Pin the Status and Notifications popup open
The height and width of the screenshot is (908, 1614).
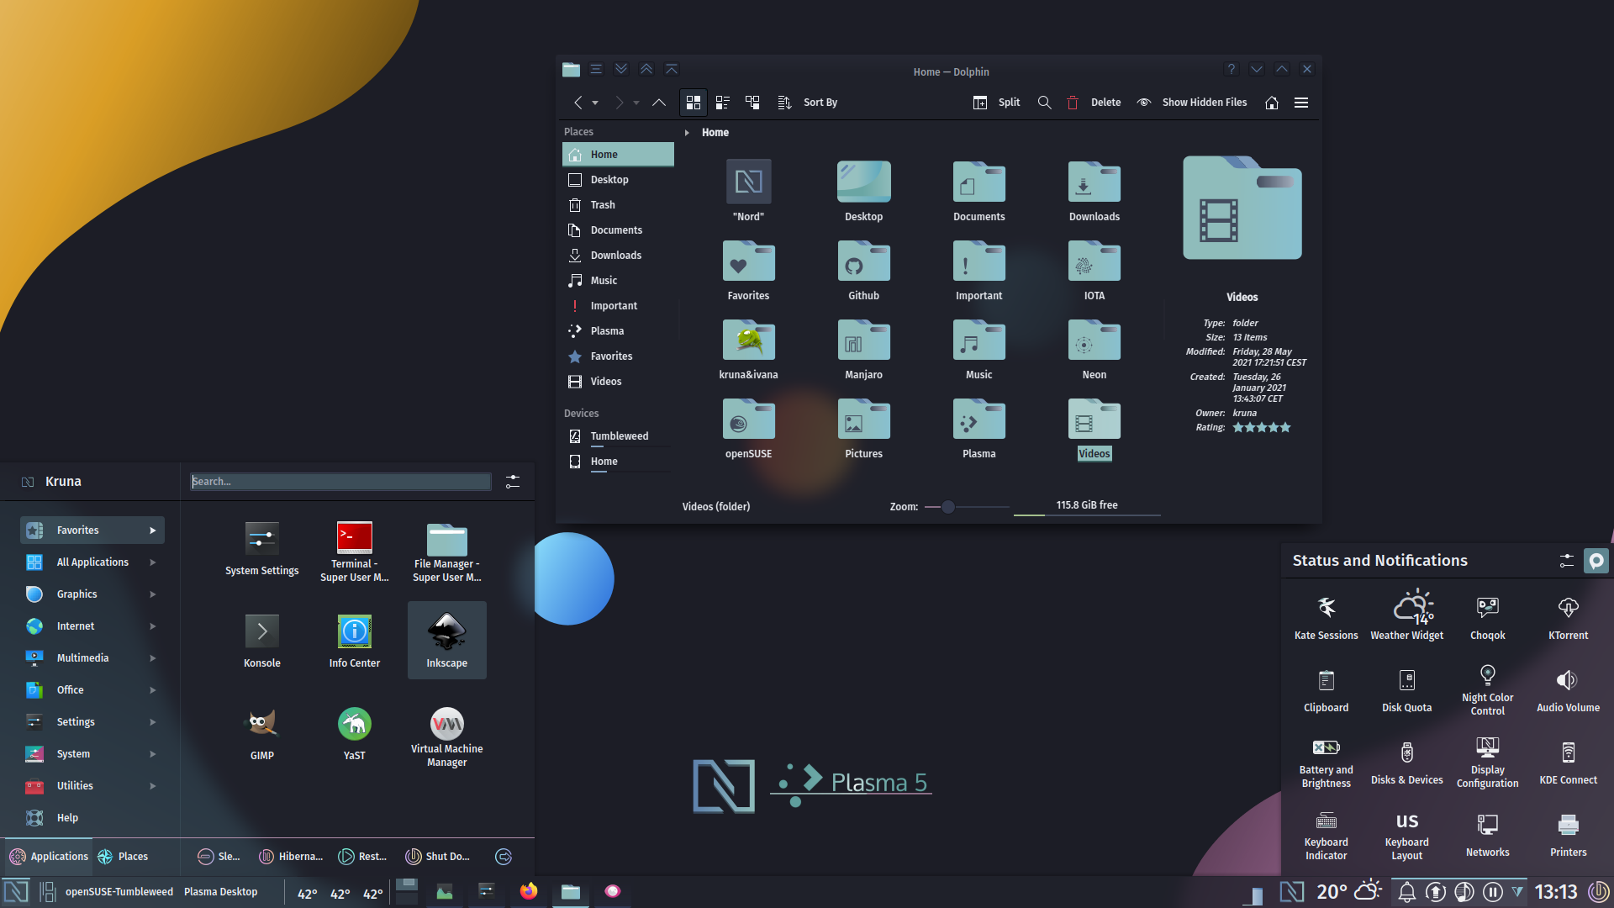pyautogui.click(x=1596, y=561)
